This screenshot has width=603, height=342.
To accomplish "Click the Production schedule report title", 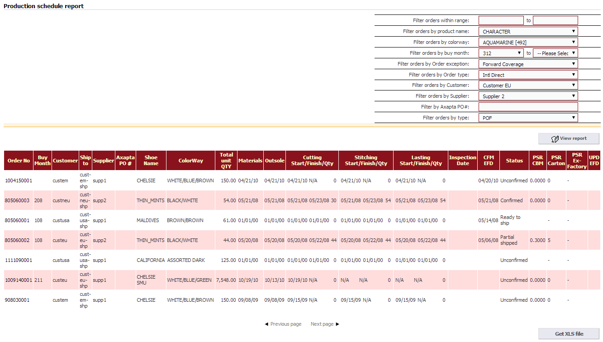I will point(44,6).
